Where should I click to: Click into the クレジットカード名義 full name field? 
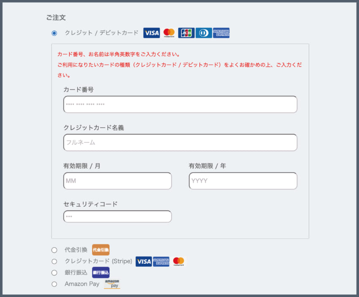coord(180,142)
